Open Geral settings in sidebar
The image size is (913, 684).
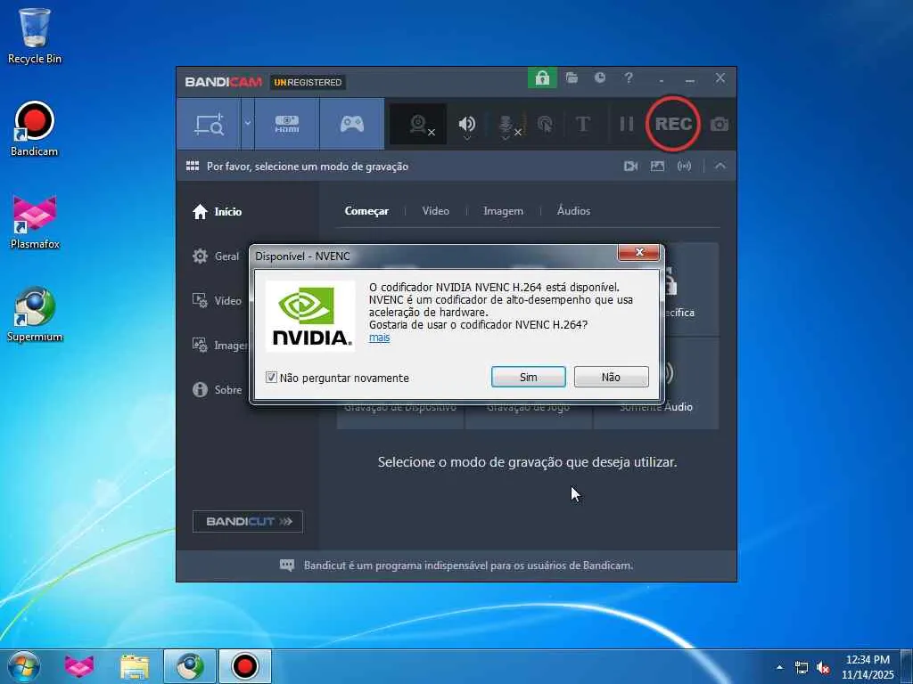[216, 256]
